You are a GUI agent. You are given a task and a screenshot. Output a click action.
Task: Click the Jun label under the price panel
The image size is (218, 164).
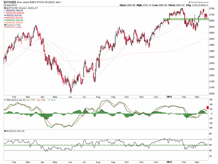click(x=70, y=97)
